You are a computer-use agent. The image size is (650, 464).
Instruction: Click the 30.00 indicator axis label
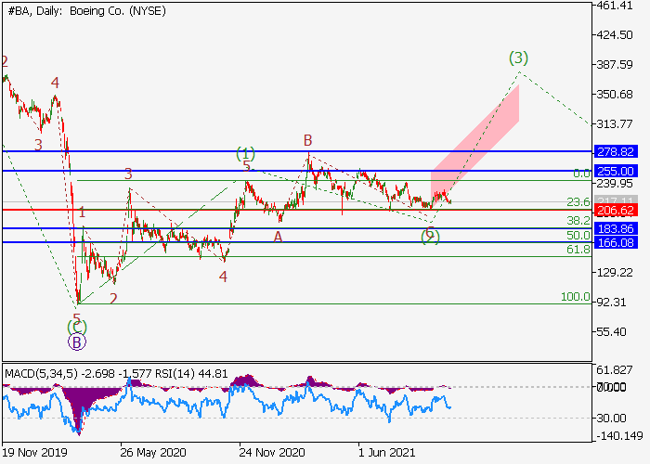point(611,418)
